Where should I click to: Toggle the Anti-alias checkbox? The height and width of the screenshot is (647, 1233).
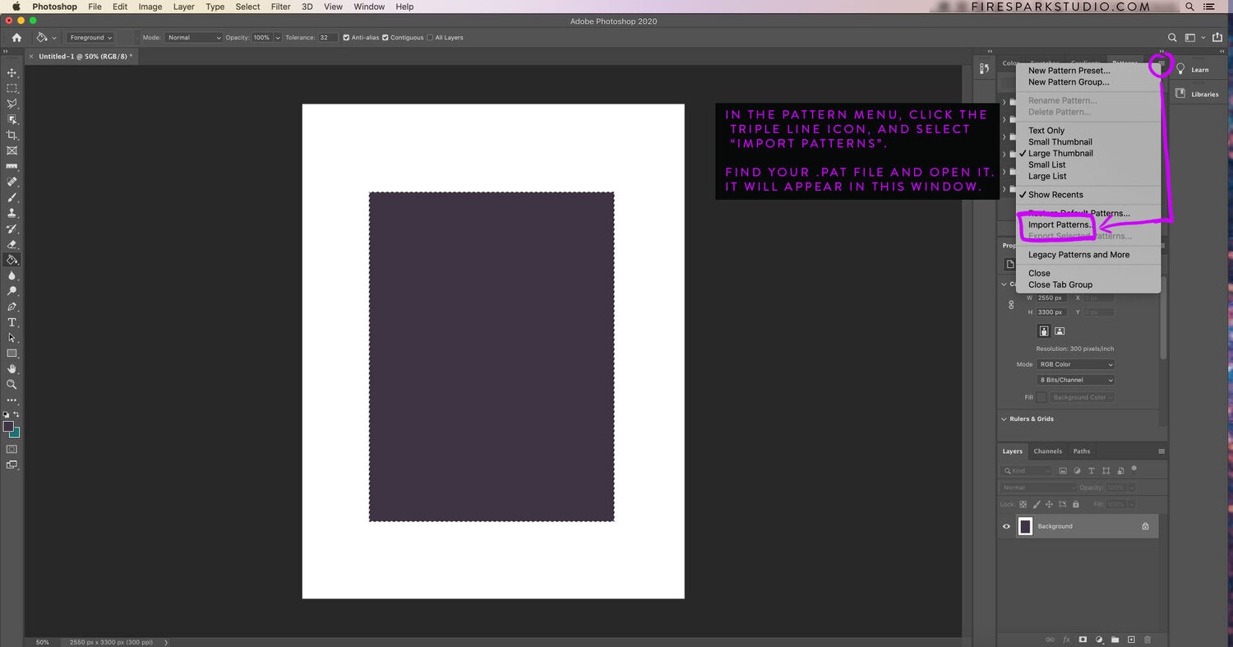coord(346,37)
